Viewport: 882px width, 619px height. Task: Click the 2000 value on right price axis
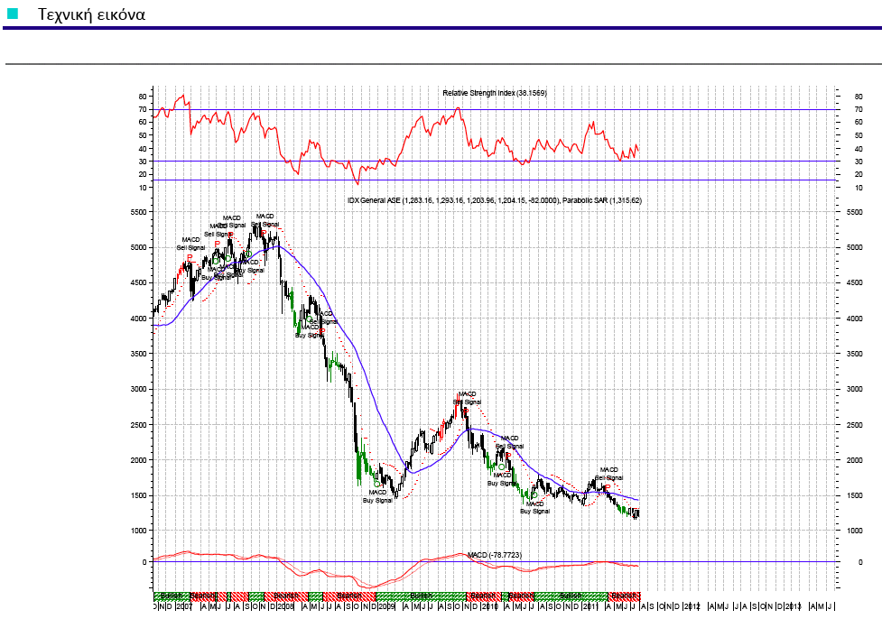tap(854, 460)
